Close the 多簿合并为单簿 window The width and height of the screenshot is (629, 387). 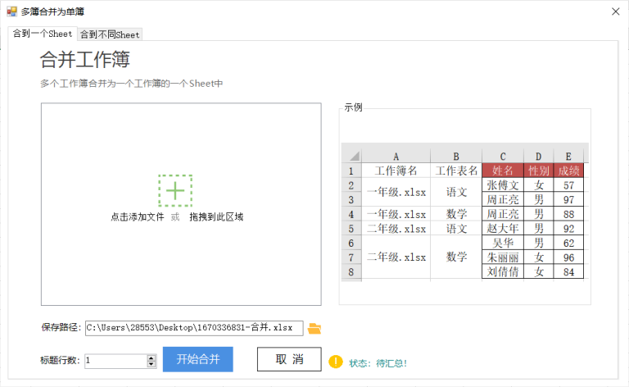pyautogui.click(x=614, y=11)
